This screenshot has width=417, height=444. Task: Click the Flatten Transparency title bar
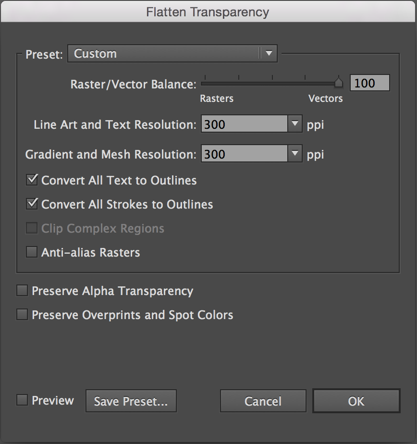coord(208,11)
